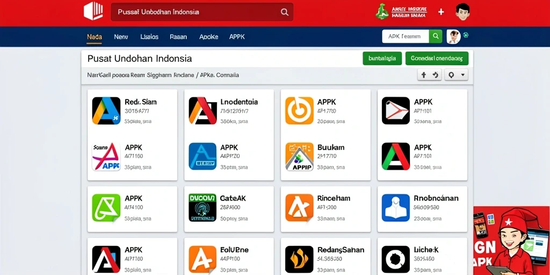
Task: Click the RedangSahan title text
Action: (x=341, y=250)
